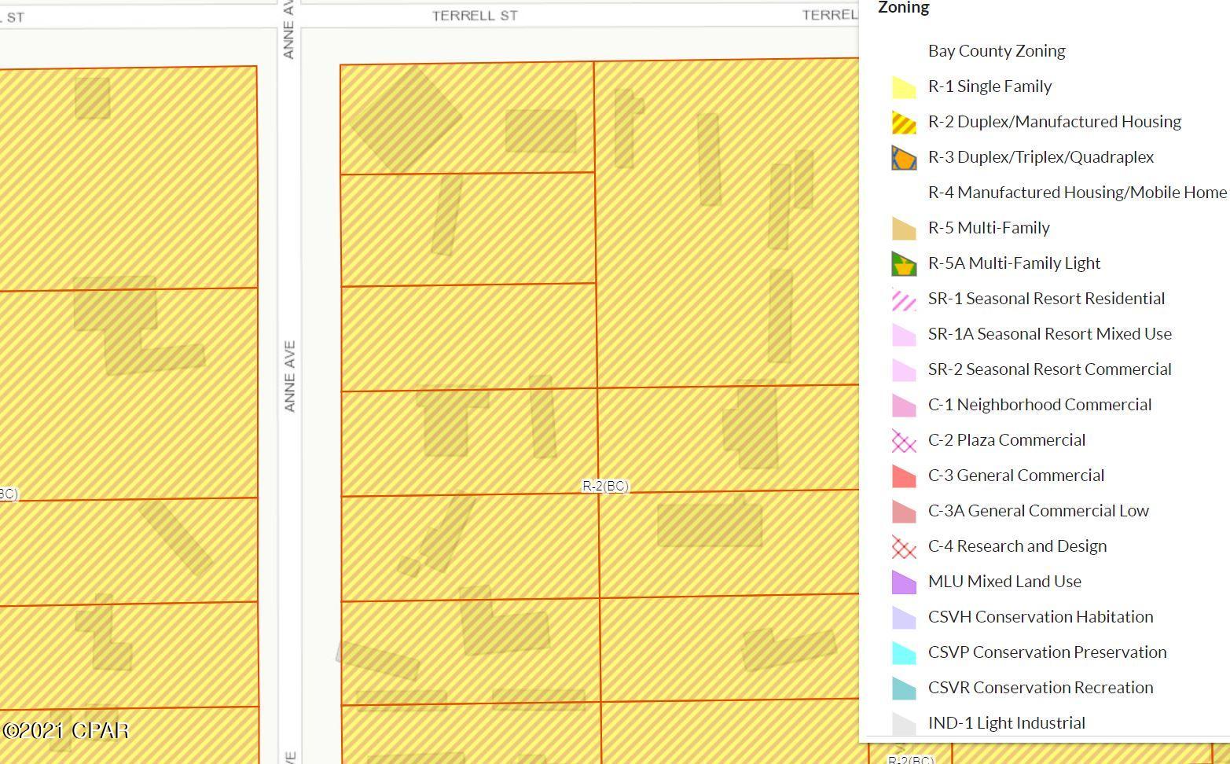The height and width of the screenshot is (764, 1230).
Task: Click the CSVH Conservation Habitation legend label
Action: point(1040,617)
